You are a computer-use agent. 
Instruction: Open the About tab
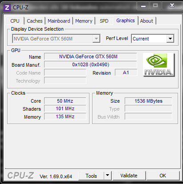tap(146, 21)
